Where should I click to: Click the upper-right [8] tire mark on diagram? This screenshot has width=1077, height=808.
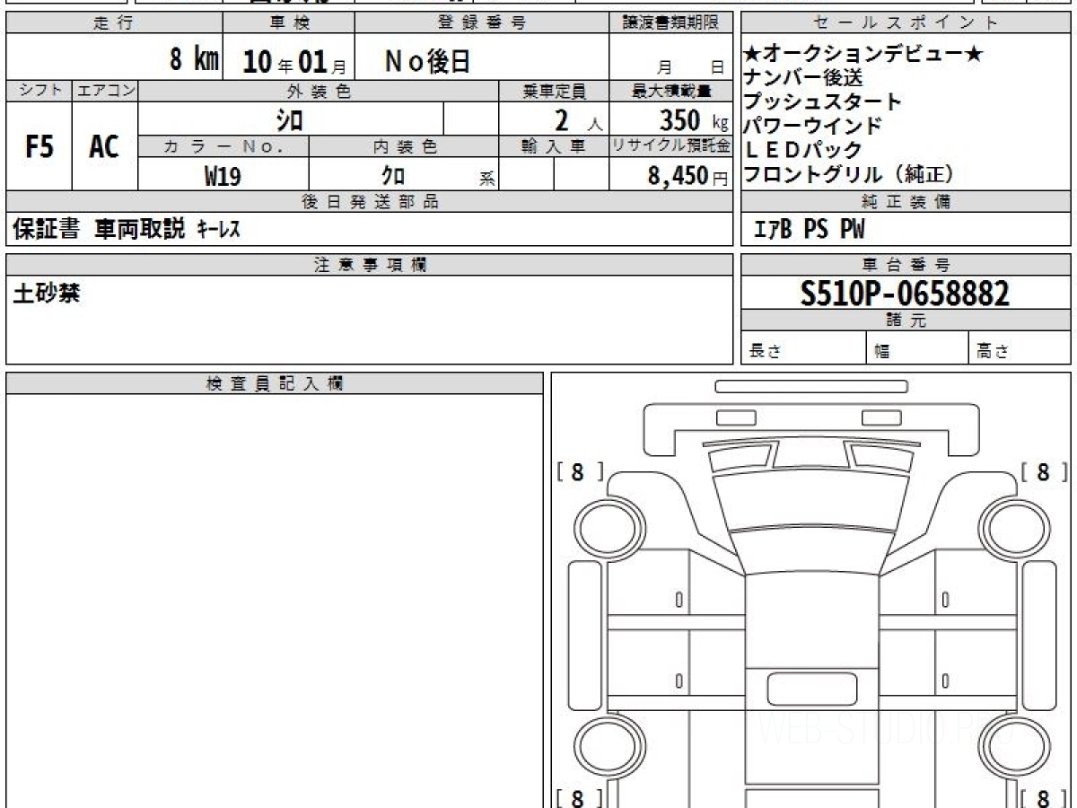pyautogui.click(x=1044, y=472)
